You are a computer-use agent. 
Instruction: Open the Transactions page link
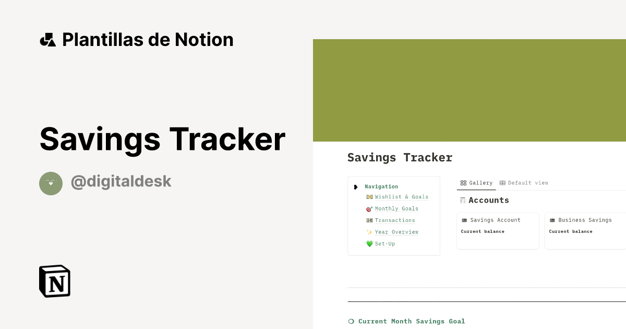tap(395, 220)
